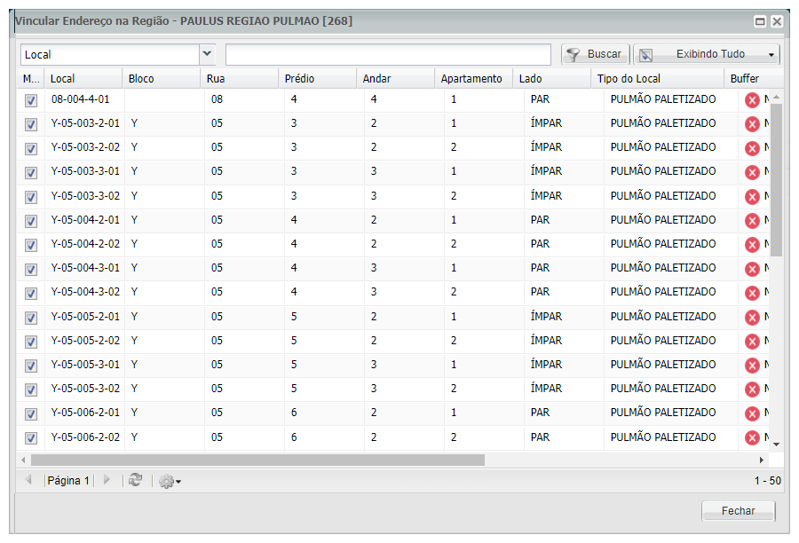The width and height of the screenshot is (799, 543).
Task: Select the Y-05-004-2-02 local cell
Action: 85,244
